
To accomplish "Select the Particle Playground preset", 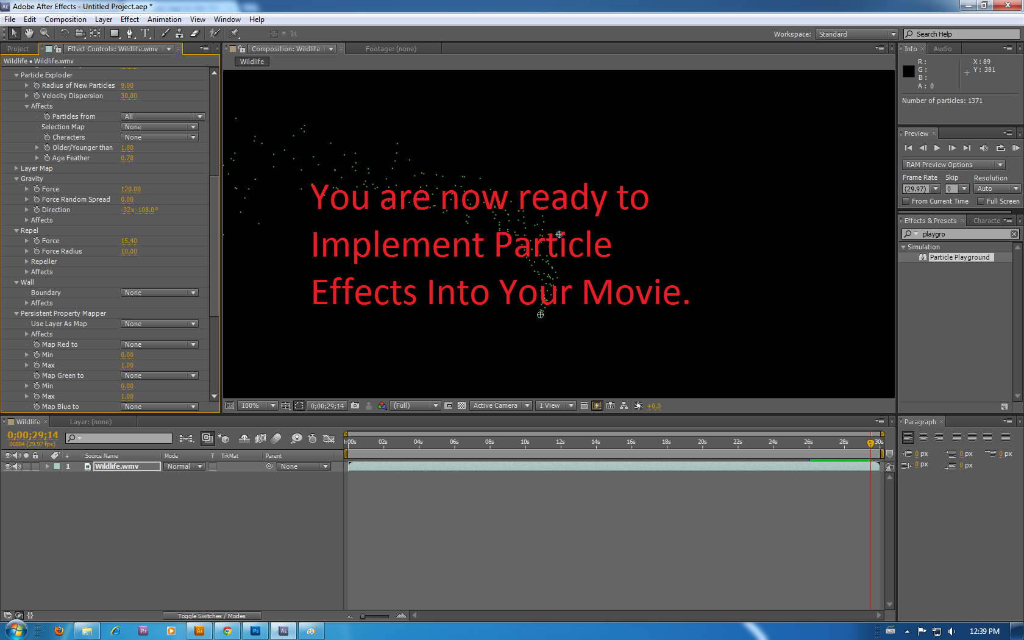I will pyautogui.click(x=961, y=257).
